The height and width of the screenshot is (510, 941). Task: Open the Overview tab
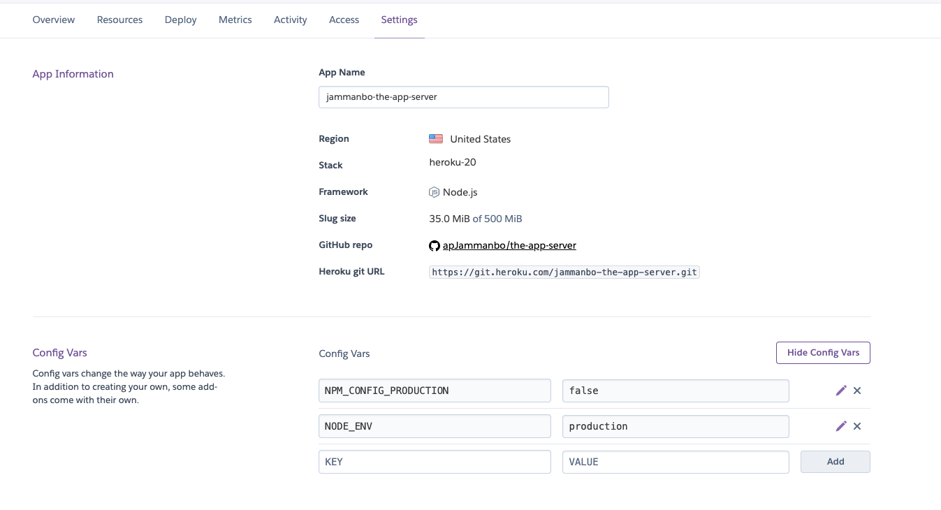[x=54, y=20]
